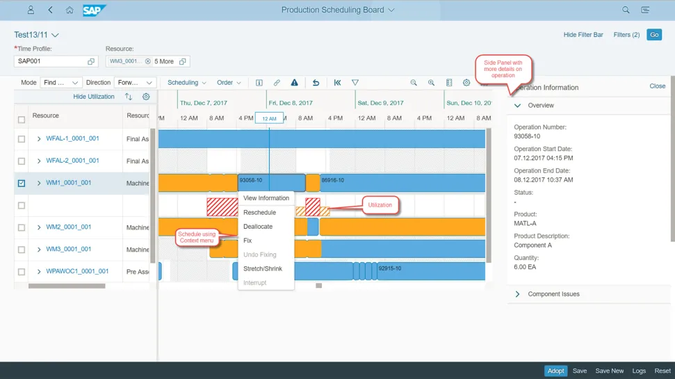Click the search magnifier icon in header
675x379 pixels.
point(626,10)
